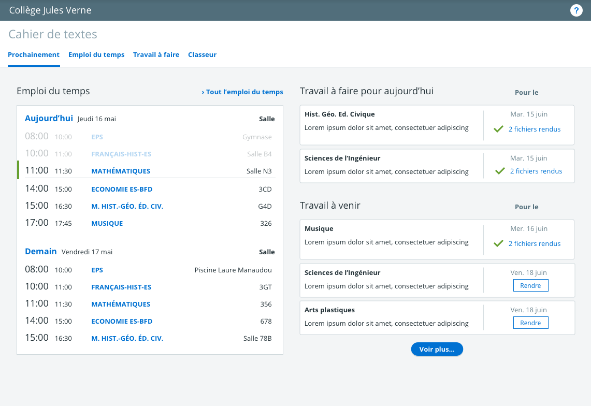Click the Demain heading
591x406 pixels.
click(41, 252)
